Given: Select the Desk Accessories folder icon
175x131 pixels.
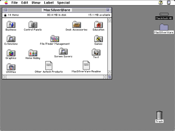Looking at the screenshot, I should pos(77,24).
